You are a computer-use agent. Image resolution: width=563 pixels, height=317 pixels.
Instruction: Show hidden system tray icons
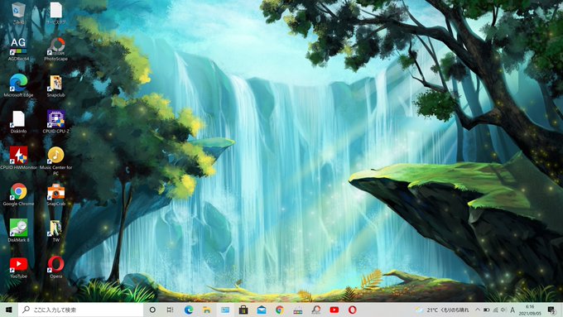click(x=478, y=310)
